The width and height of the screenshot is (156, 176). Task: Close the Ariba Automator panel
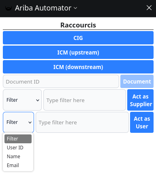(149, 8)
